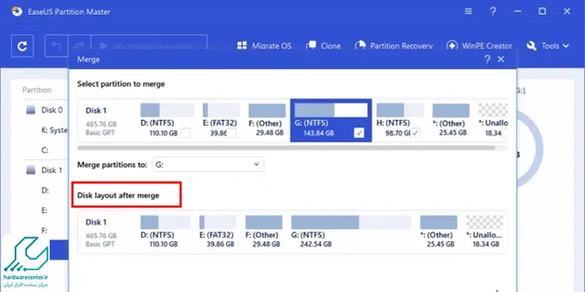Select D: in the left partition list
This screenshot has width=585, height=292.
pyautogui.click(x=45, y=191)
